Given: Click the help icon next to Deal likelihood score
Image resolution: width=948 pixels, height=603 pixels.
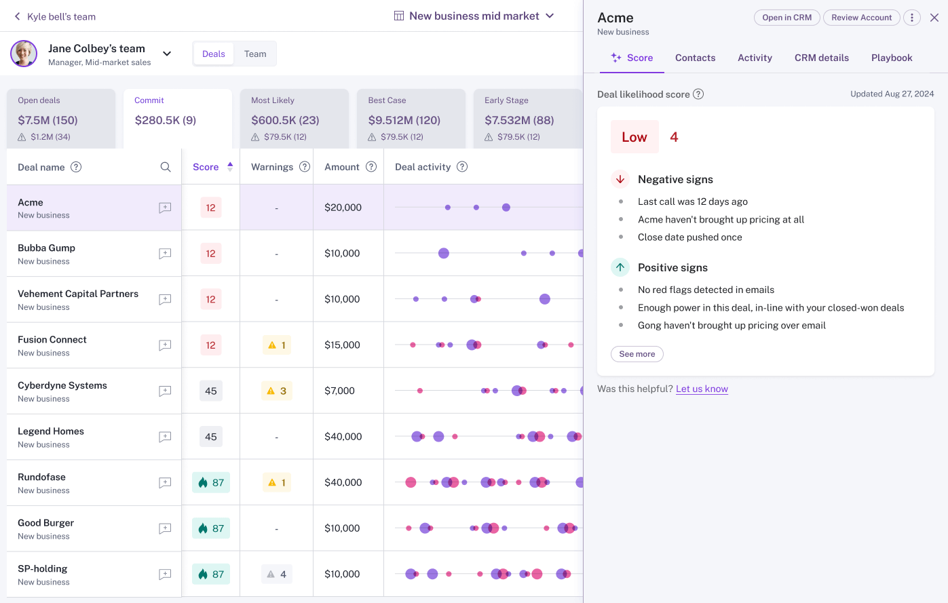Looking at the screenshot, I should click(x=698, y=94).
